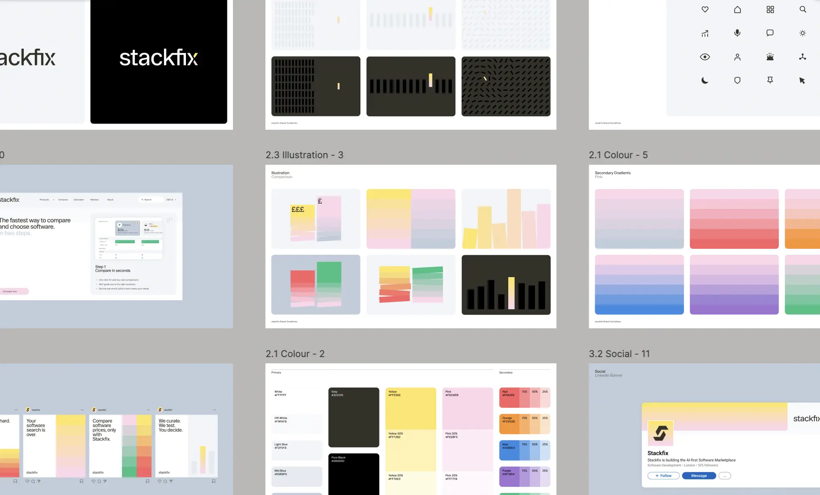Click the speech bubble chat icon
The height and width of the screenshot is (495, 820).
coord(770,33)
